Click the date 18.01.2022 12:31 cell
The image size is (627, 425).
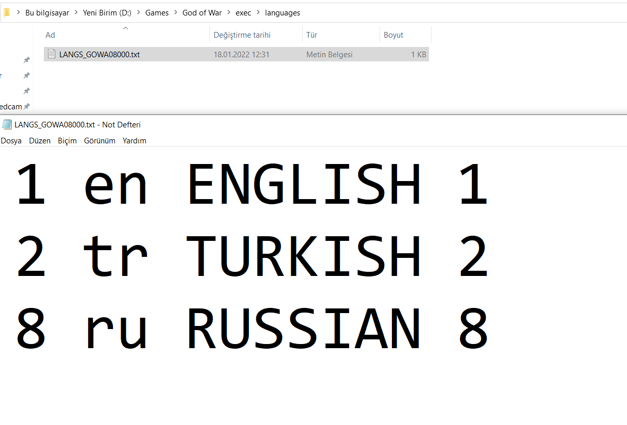(242, 54)
